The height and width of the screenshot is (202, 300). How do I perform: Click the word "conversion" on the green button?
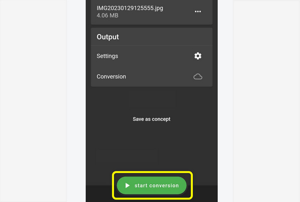(x=164, y=186)
